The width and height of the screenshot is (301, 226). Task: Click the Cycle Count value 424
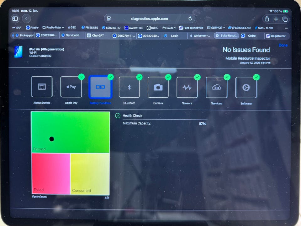(x=107, y=197)
